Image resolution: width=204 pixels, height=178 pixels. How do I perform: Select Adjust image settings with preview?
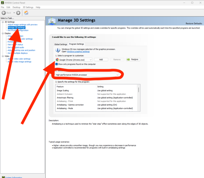[x=22, y=25]
